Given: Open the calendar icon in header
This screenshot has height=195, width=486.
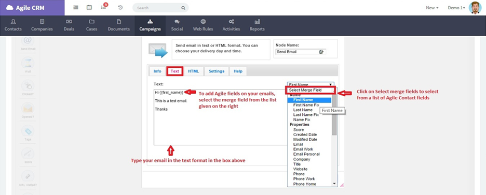Looking at the screenshot, I should pos(89,8).
